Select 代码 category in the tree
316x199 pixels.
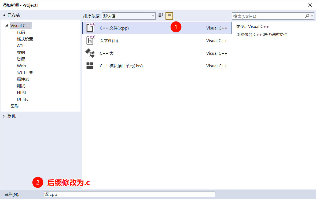21,32
